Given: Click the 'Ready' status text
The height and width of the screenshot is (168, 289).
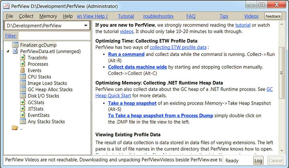Looking at the screenshot, I should tap(232, 161).
